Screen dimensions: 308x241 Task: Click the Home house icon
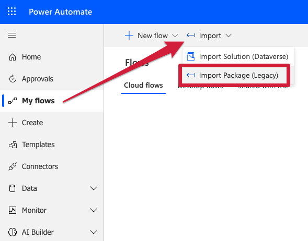tap(13, 57)
